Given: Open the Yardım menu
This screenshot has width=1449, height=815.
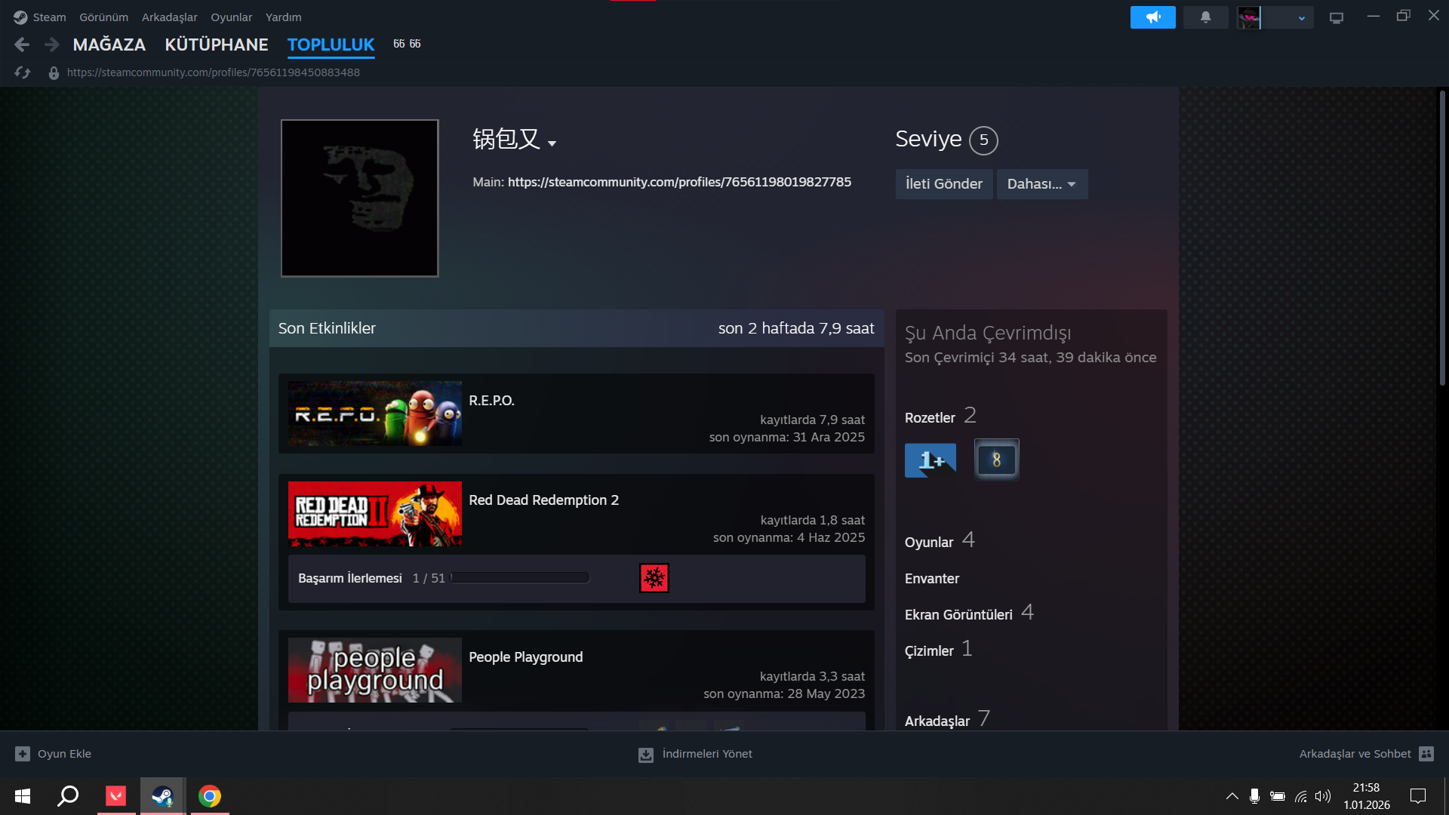Looking at the screenshot, I should [x=284, y=17].
